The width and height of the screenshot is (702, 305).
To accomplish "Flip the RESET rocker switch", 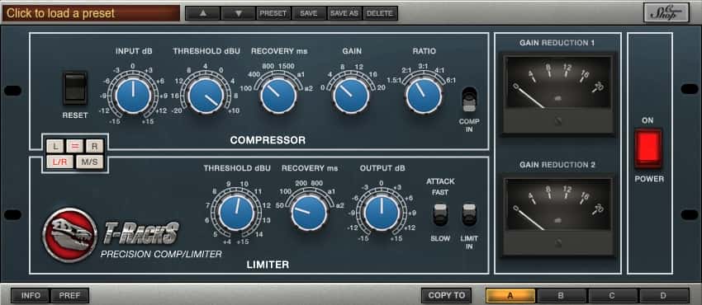I will coord(75,88).
